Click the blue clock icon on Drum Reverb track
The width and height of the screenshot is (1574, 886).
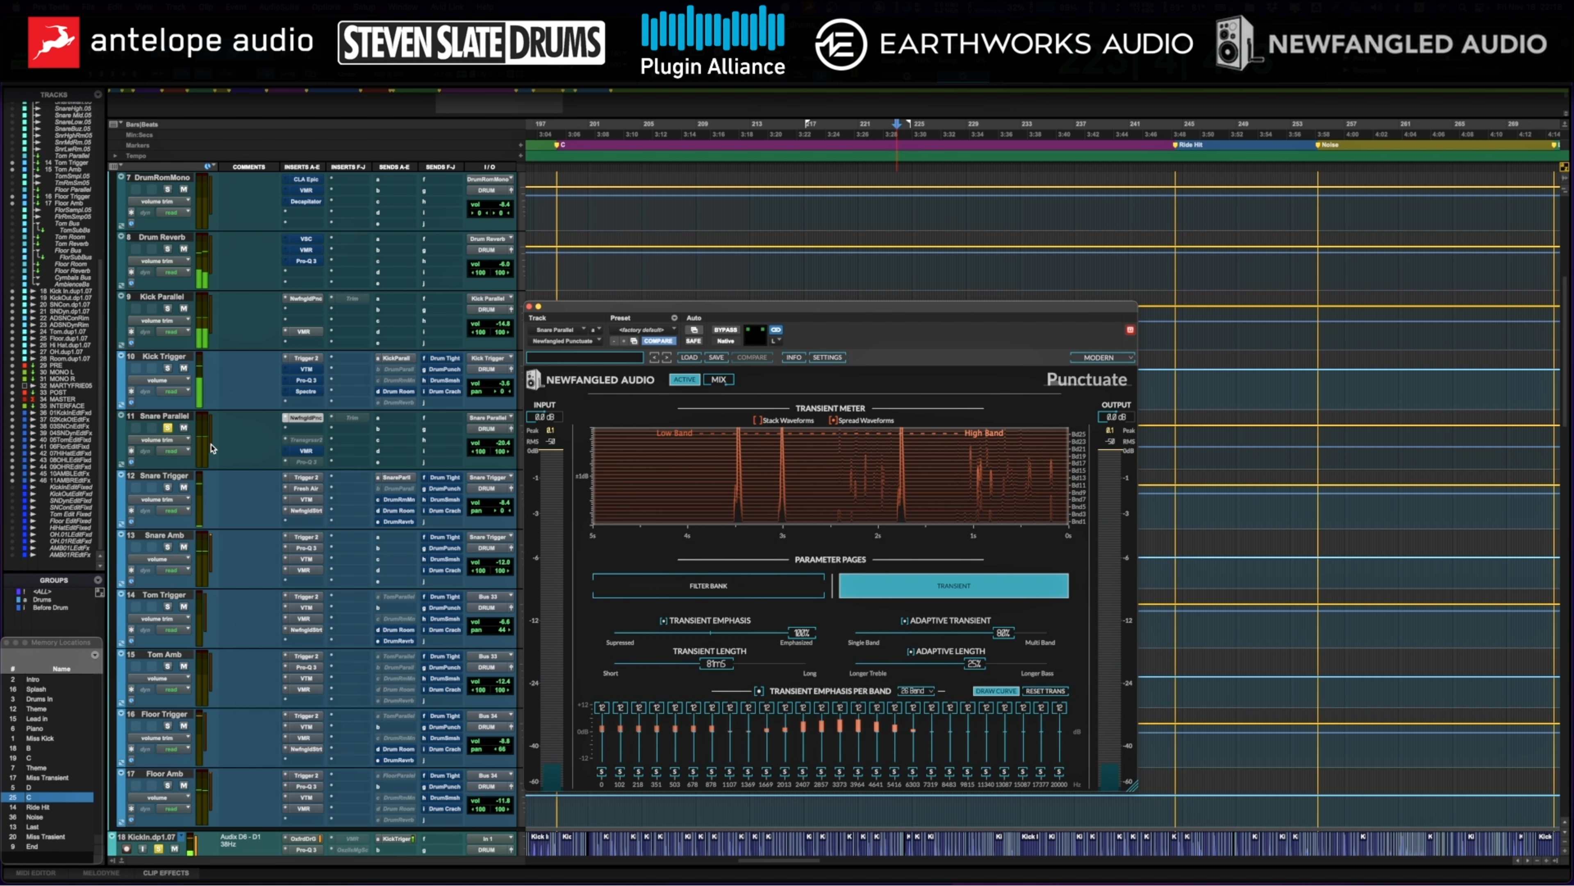click(x=131, y=284)
